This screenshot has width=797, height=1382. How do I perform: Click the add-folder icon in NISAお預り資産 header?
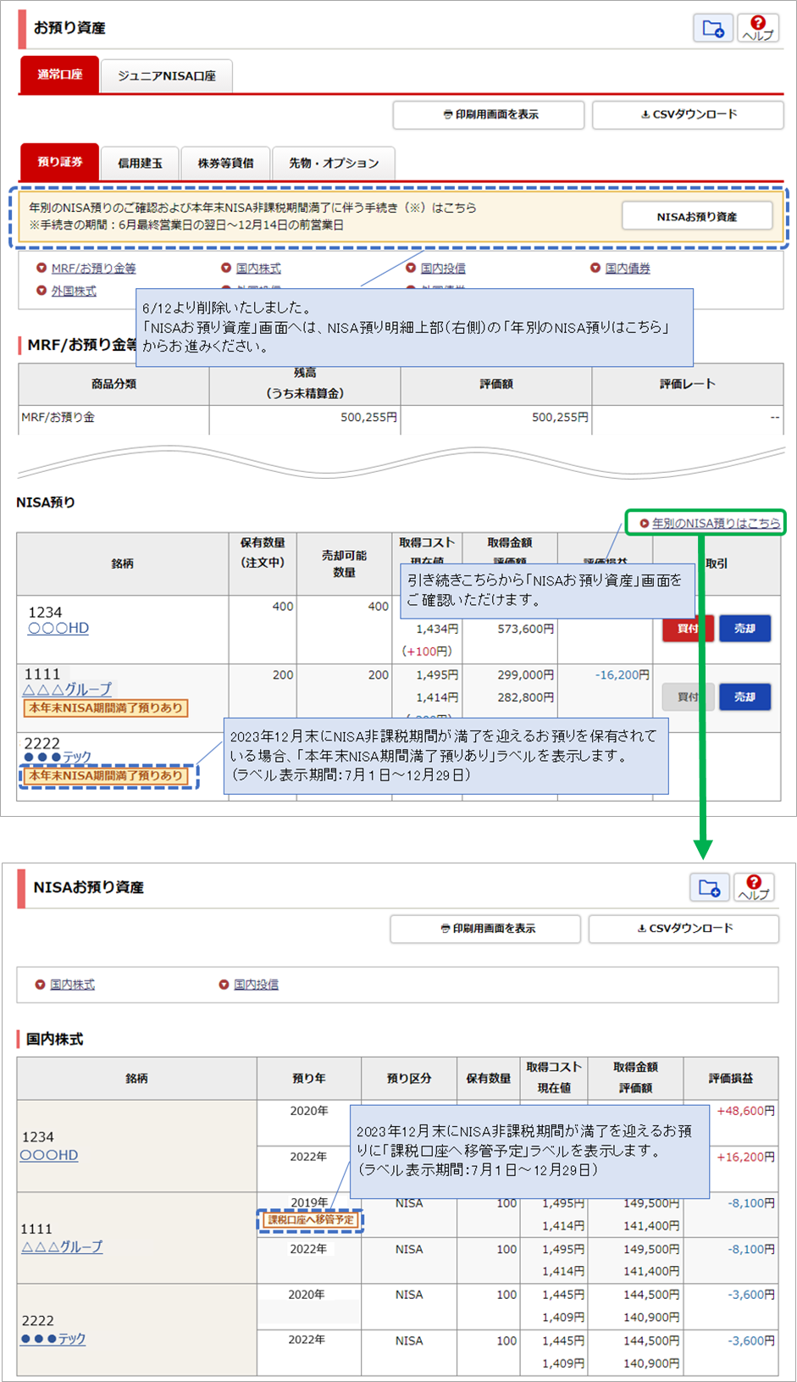point(710,887)
